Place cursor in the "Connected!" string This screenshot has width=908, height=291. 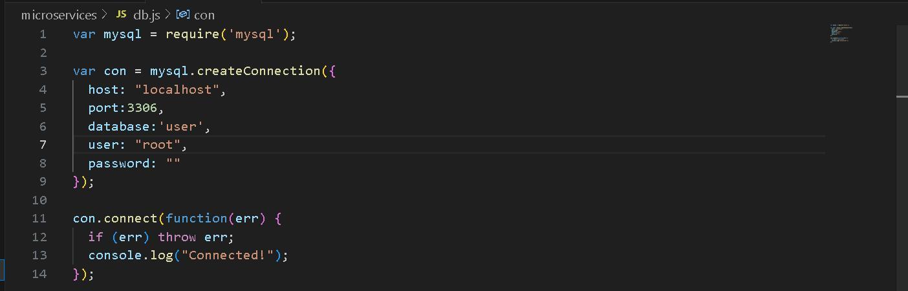click(228, 255)
